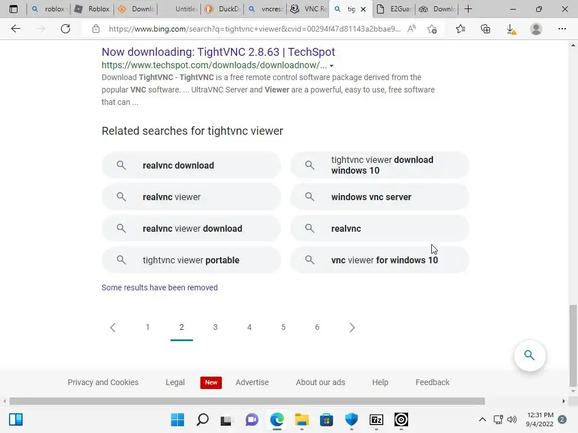The width and height of the screenshot is (578, 433).
Task: Go back to the previous page
Action: (x=15, y=29)
